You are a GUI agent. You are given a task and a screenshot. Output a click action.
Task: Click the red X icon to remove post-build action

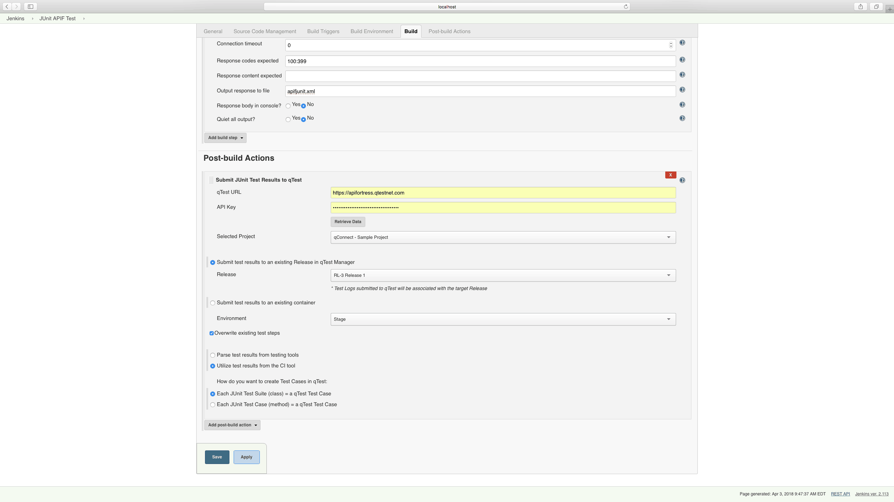(670, 175)
